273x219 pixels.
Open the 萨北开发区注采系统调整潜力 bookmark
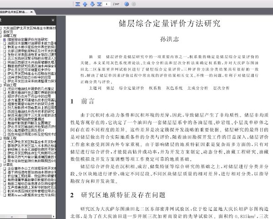coord(32,81)
